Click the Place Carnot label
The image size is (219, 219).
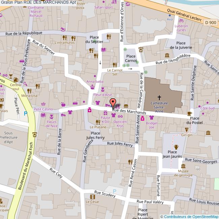131,58
